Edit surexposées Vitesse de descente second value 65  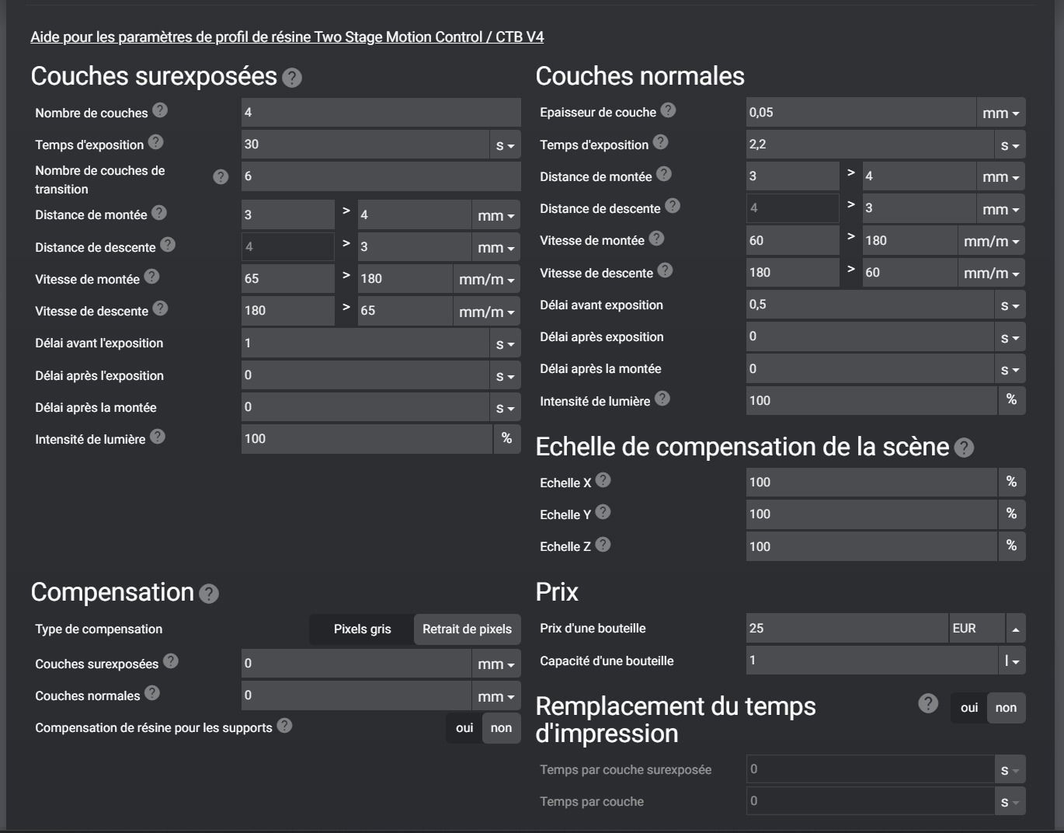tap(405, 310)
